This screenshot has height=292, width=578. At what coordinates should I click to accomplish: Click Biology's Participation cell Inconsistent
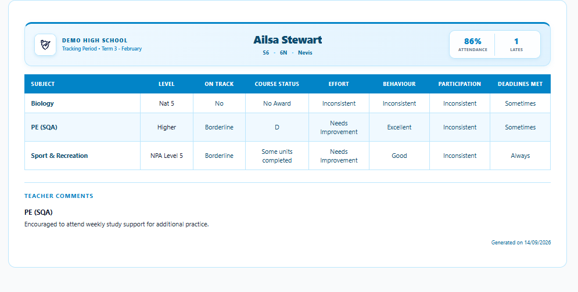(459, 103)
